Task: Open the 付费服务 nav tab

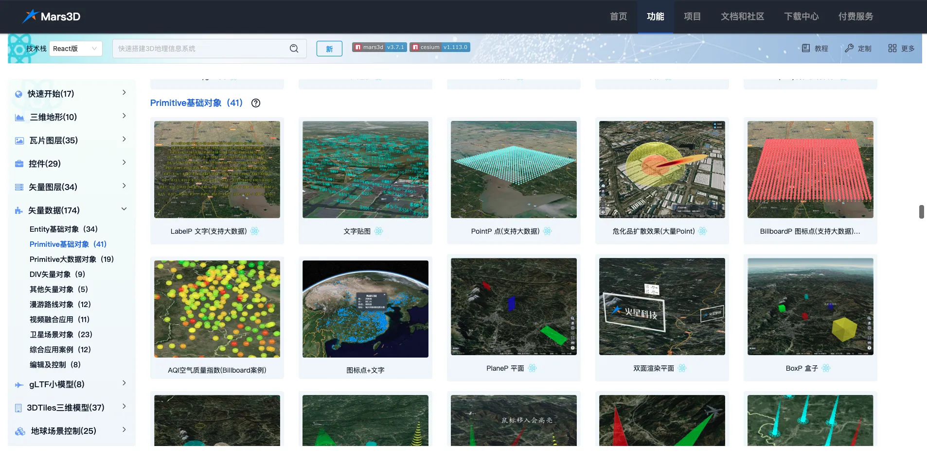Action: [856, 17]
